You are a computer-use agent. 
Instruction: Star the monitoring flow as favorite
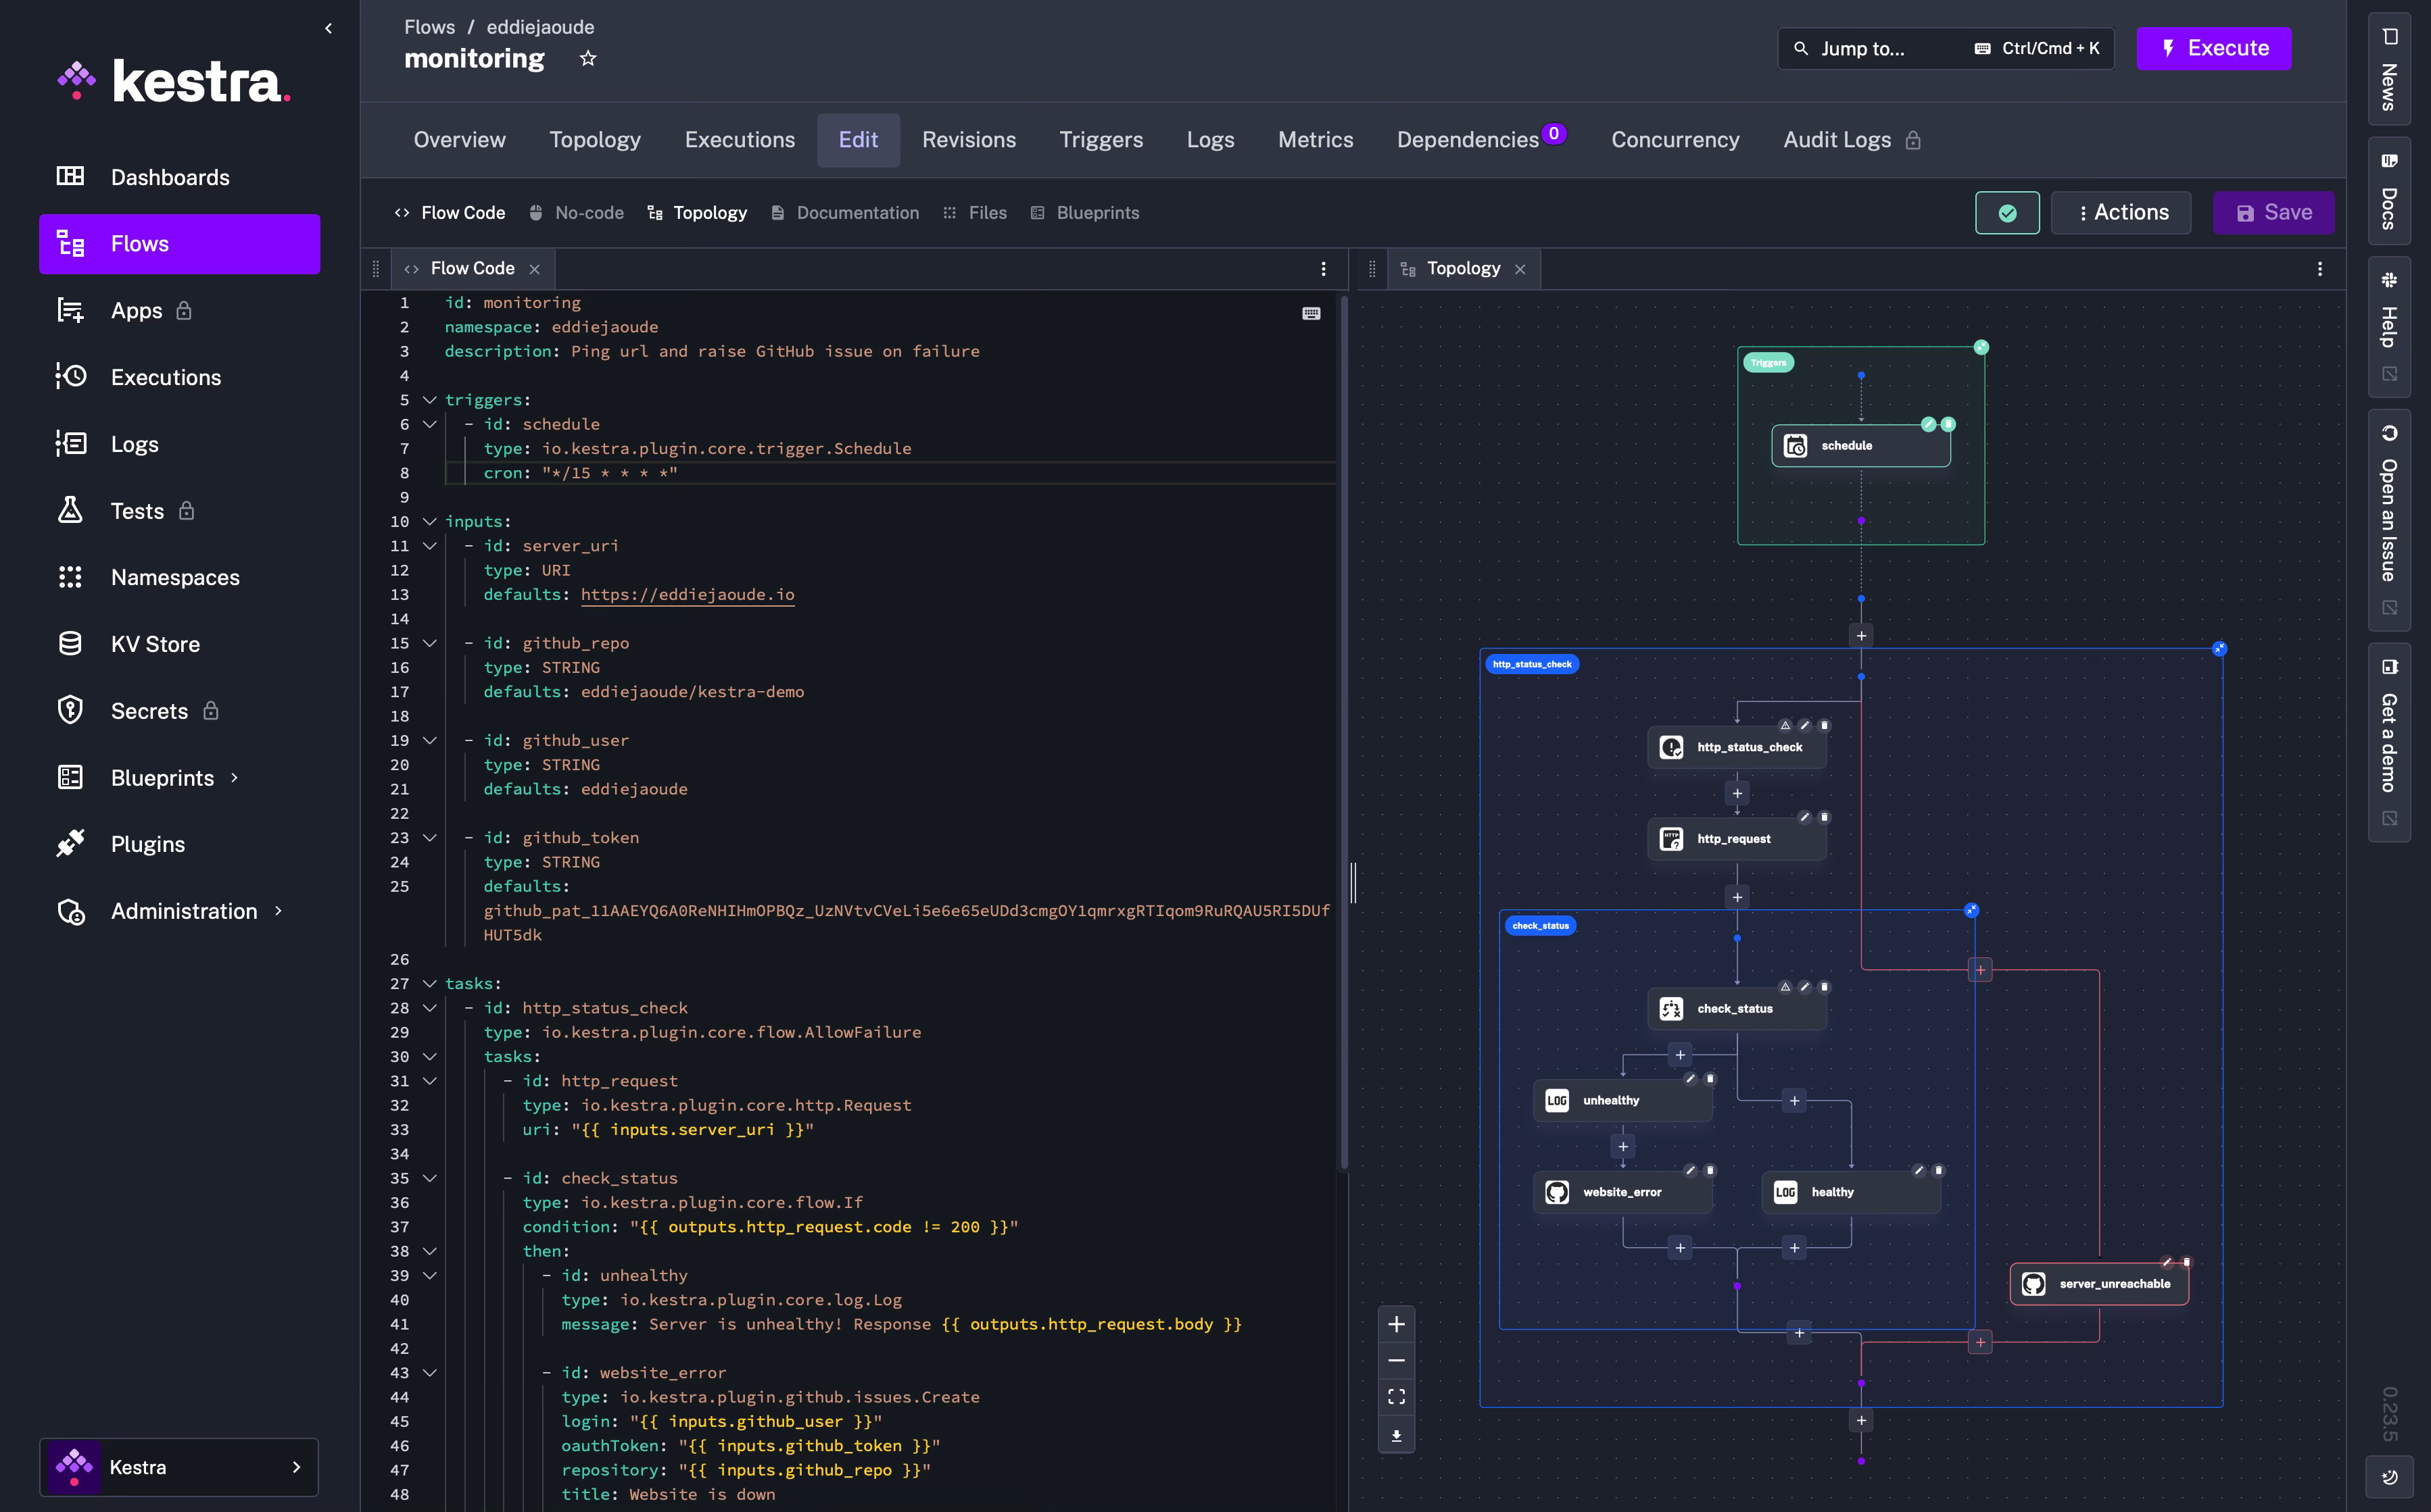[x=587, y=59]
